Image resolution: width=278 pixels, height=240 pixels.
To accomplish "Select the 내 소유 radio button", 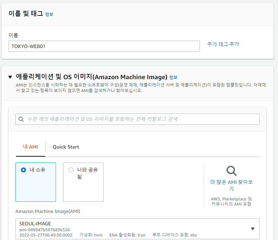I will [x=23, y=170].
